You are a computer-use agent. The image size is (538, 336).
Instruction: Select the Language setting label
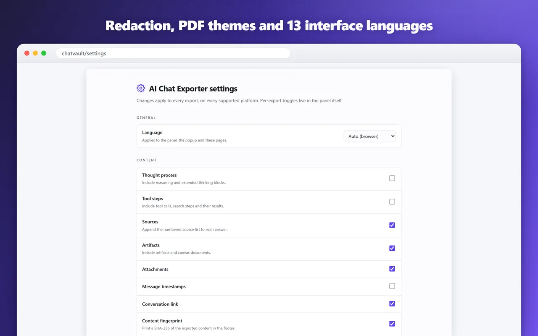coord(152,132)
